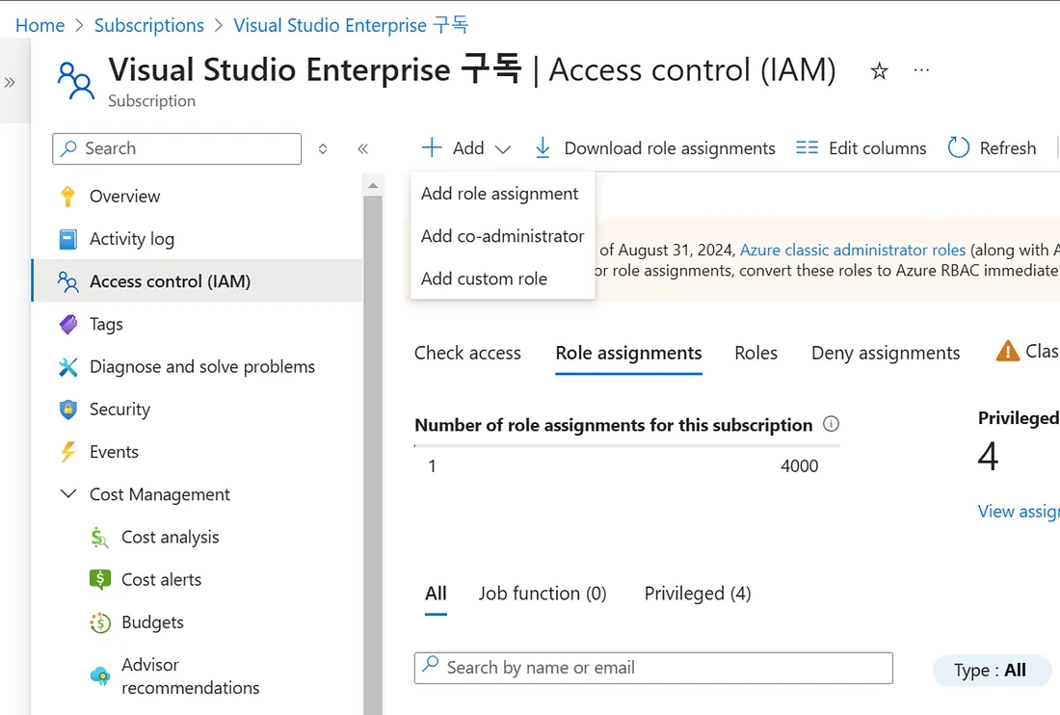The height and width of the screenshot is (715, 1060).
Task: Open Cost analysis in sidebar
Action: click(170, 537)
